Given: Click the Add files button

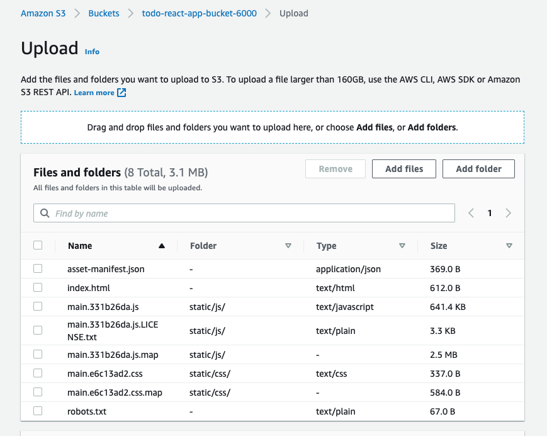Looking at the screenshot, I should [404, 169].
